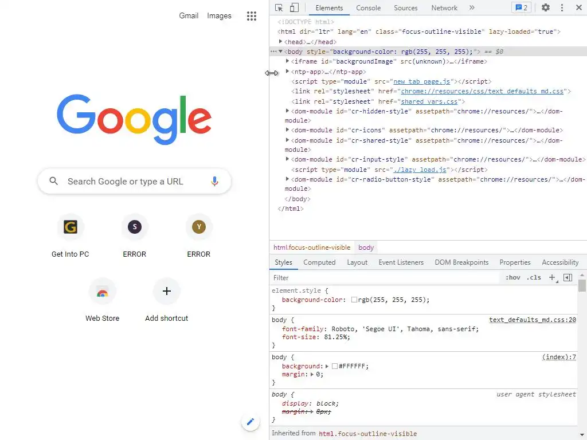This screenshot has height=440, width=587.
Task: Select the body breadcrumb item
Action: (x=366, y=247)
